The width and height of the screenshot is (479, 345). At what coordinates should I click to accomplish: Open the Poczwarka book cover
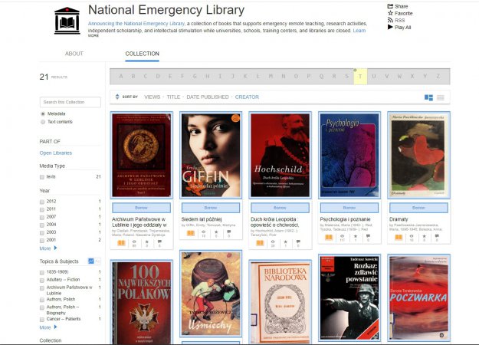pos(418,297)
